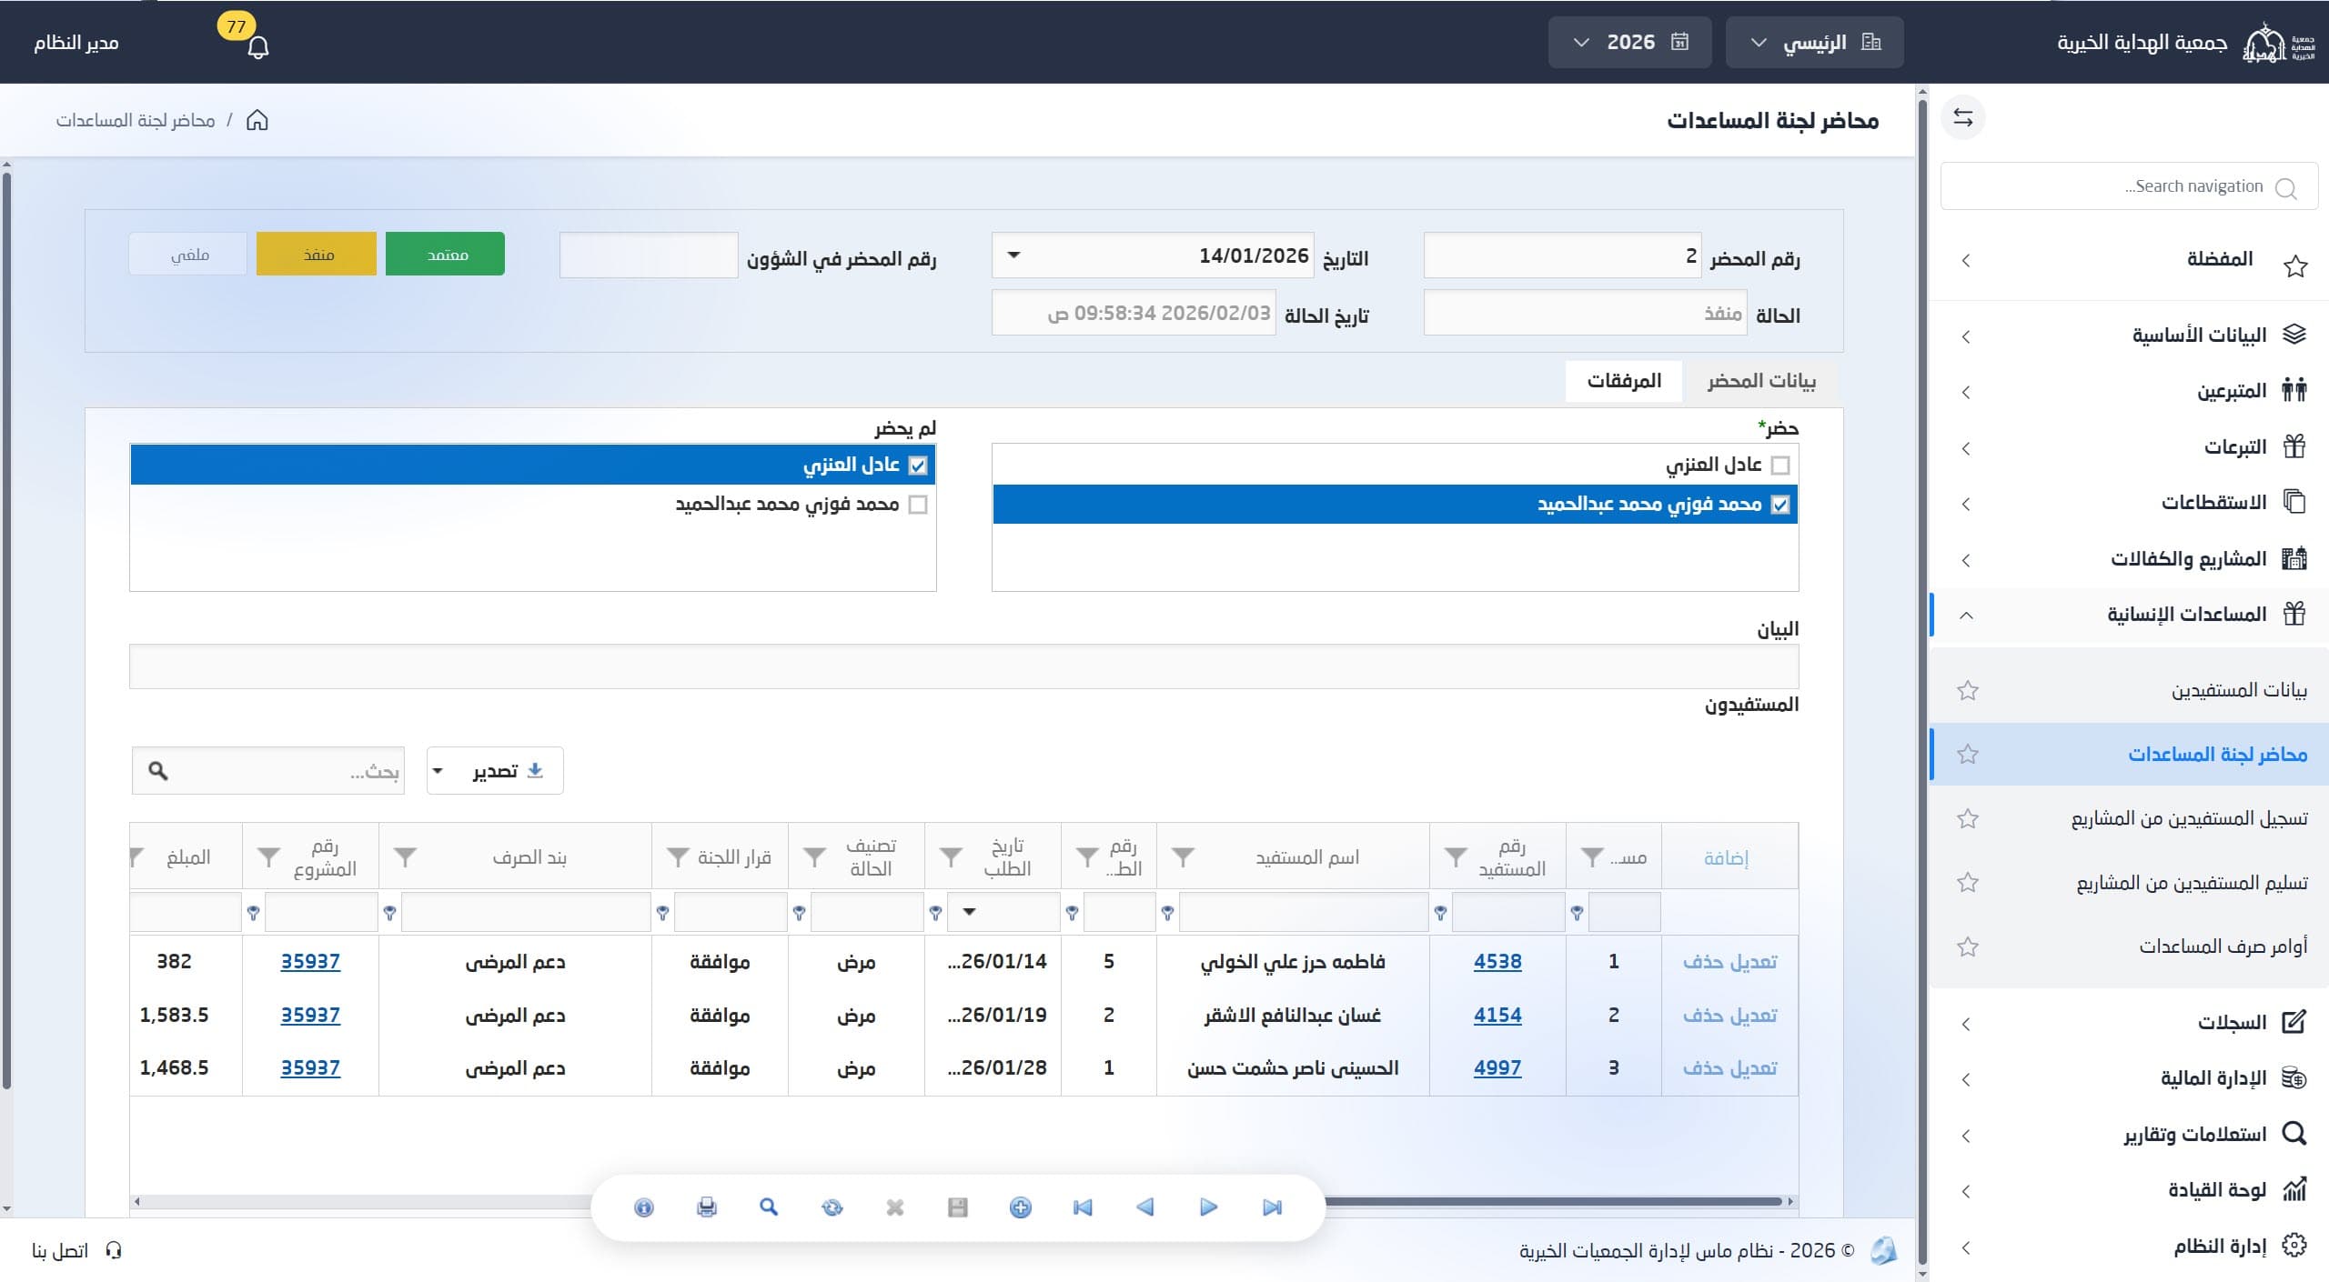Click the delete X icon in toolbar
This screenshot has width=2329, height=1282.
pos(895,1207)
